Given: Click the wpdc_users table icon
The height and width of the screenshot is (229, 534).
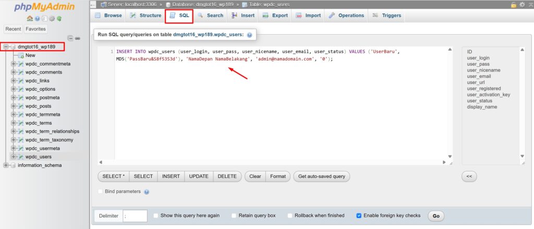Looking at the screenshot, I should [20, 157].
